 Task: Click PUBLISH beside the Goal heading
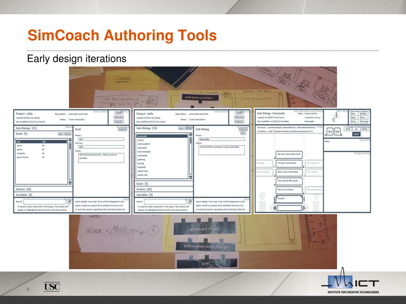(123, 129)
